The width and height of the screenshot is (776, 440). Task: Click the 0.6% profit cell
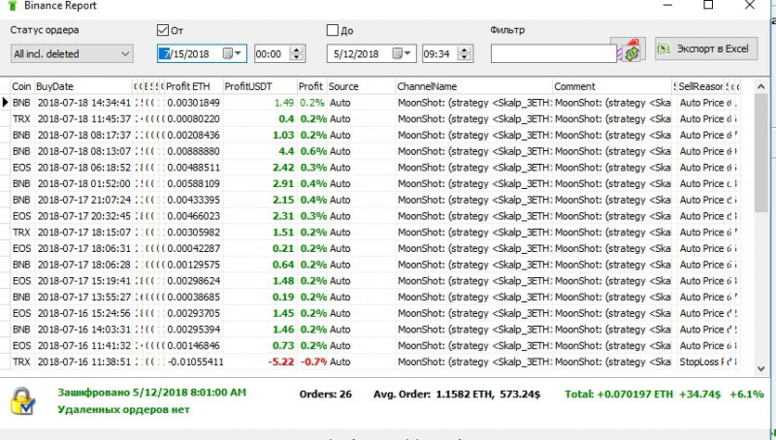tap(312, 151)
